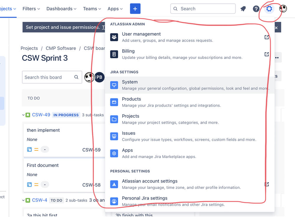The width and height of the screenshot is (295, 217).
Task: Click the Projects folder icon
Action: [x=114, y=119]
